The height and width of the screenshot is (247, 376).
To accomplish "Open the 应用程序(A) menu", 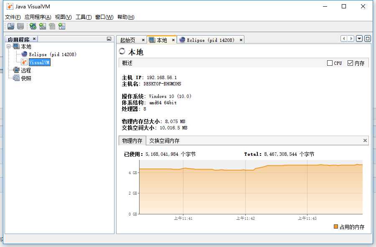I will pyautogui.click(x=38, y=17).
